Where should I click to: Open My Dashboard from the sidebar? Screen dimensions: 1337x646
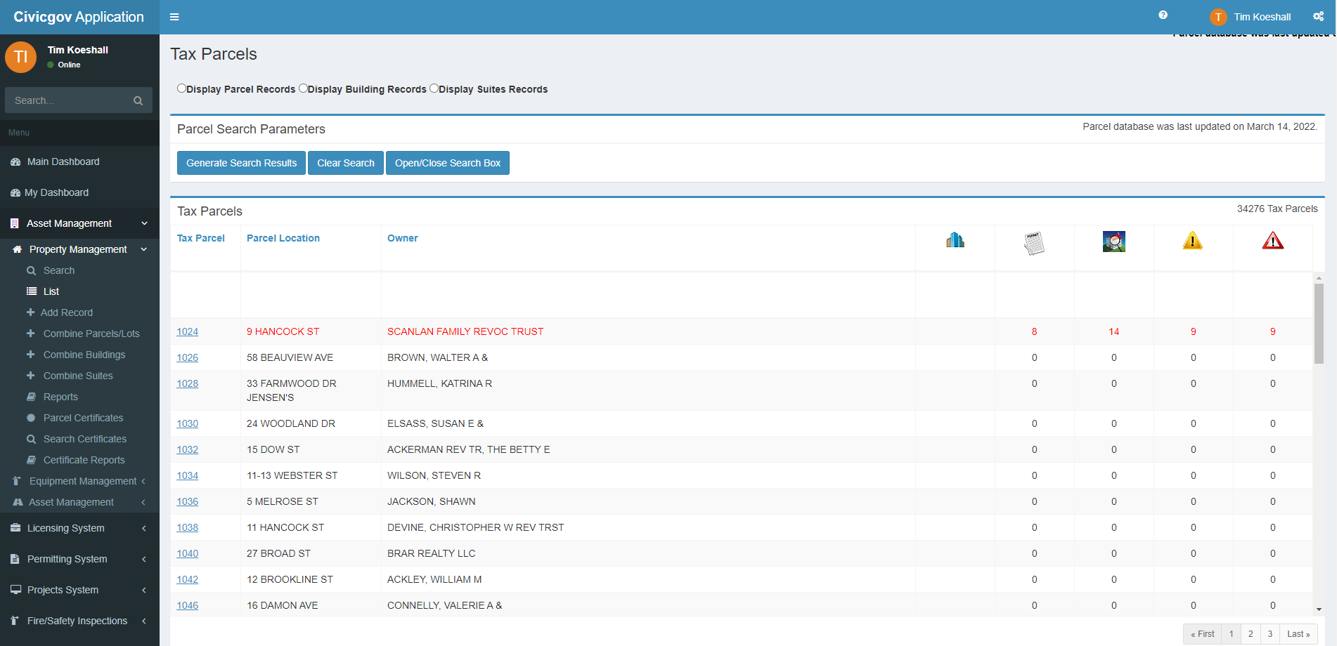pyautogui.click(x=57, y=192)
